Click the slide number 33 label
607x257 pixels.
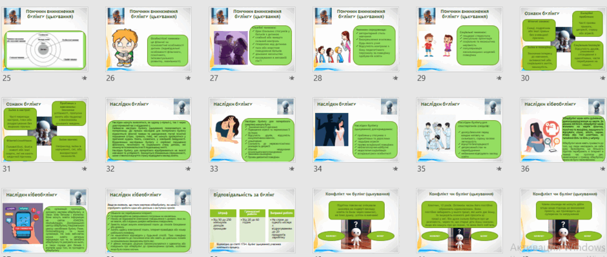coord(214,169)
